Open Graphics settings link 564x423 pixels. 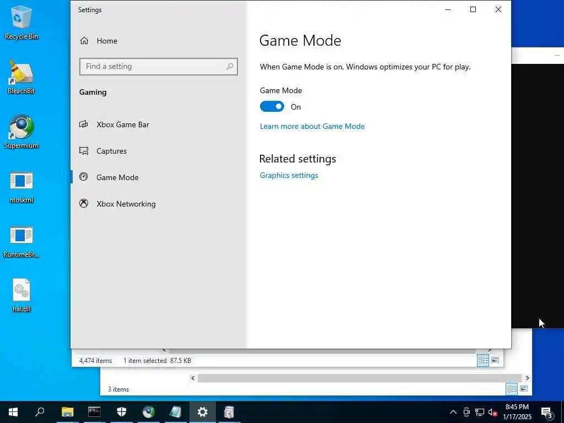pyautogui.click(x=289, y=175)
